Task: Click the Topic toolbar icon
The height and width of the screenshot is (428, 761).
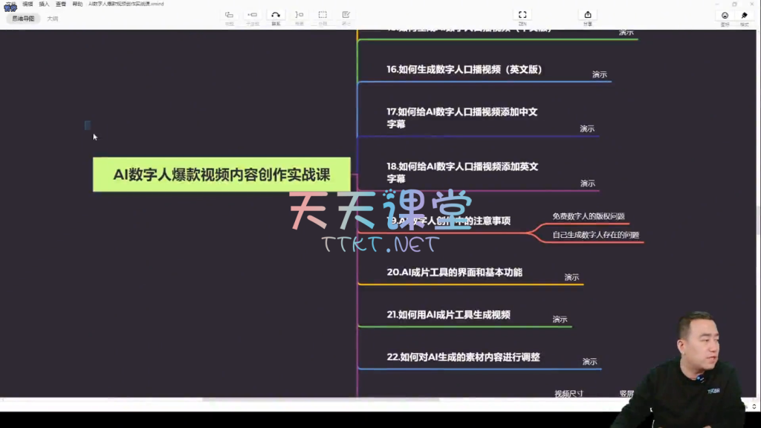Action: (229, 16)
